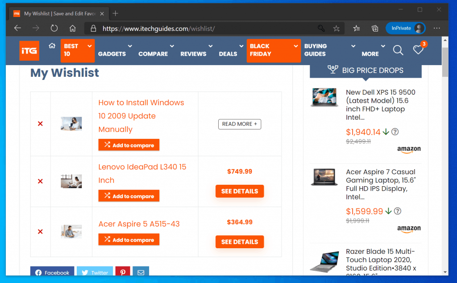The image size is (457, 283).
Task: Click price info icon for Dell XPS 15
Action: 395,132
